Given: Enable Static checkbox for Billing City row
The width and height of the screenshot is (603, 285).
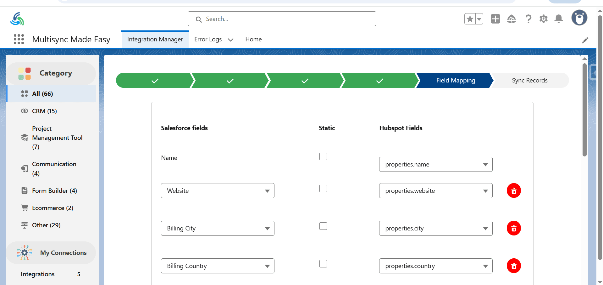Looking at the screenshot, I should coord(323,226).
